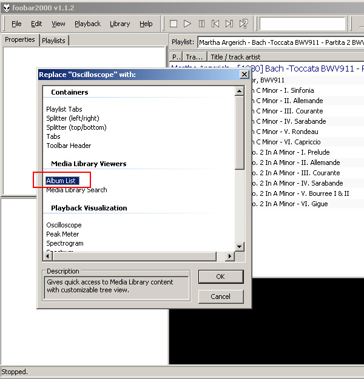Start playback with the Play button
The width and height of the screenshot is (364, 379).
pos(187,24)
